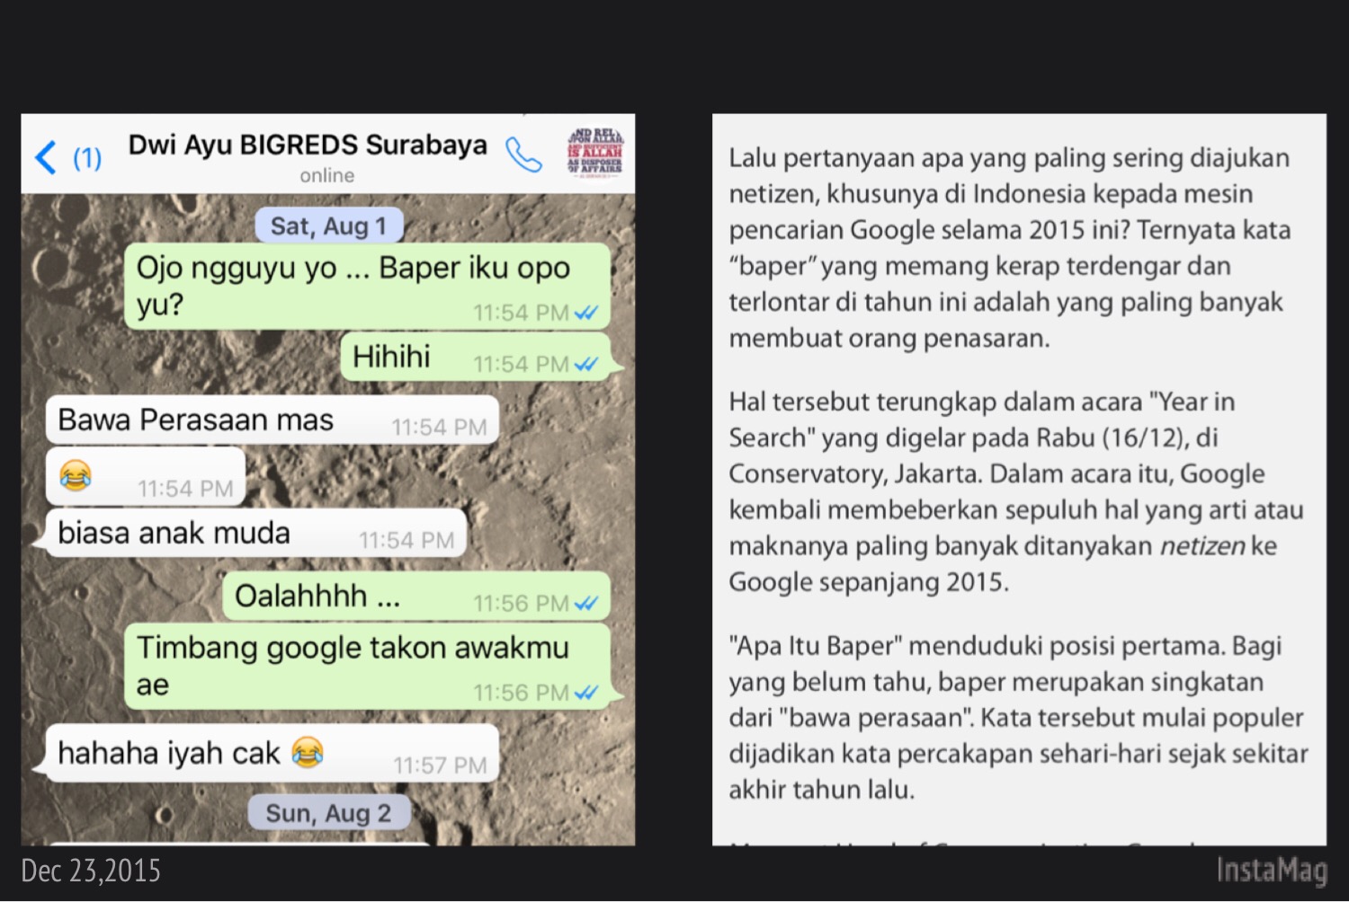Tap the unread count (1) label
1349x902 pixels.
87,158
